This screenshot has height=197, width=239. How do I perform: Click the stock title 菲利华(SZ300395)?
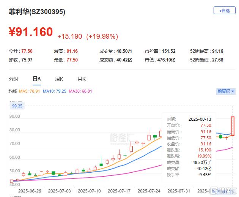[x=37, y=12]
